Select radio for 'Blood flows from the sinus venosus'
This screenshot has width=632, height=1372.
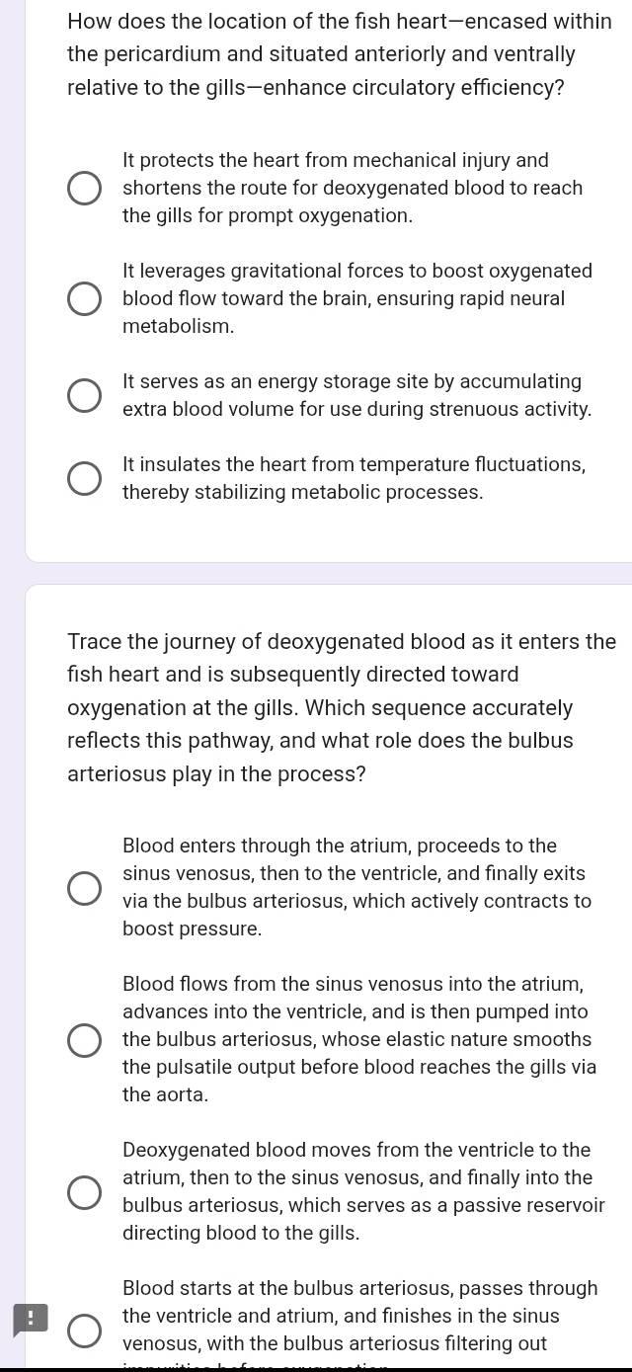point(84,1039)
